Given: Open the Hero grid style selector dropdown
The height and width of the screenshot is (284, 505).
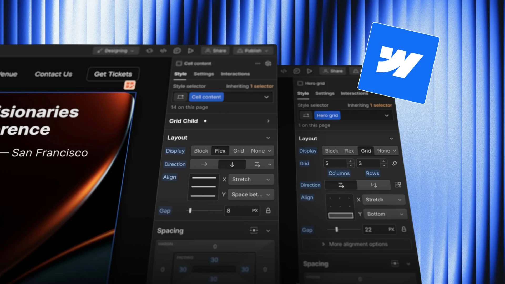Looking at the screenshot, I should (386, 115).
